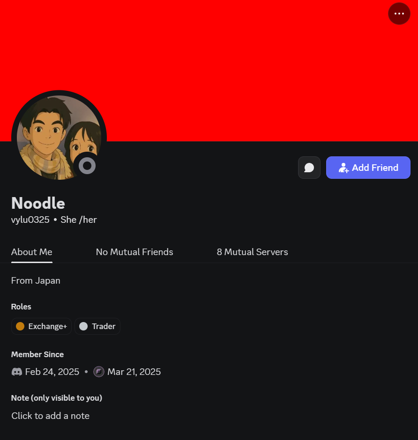Click the username vylu0325
This screenshot has width=418, height=440.
pos(30,220)
